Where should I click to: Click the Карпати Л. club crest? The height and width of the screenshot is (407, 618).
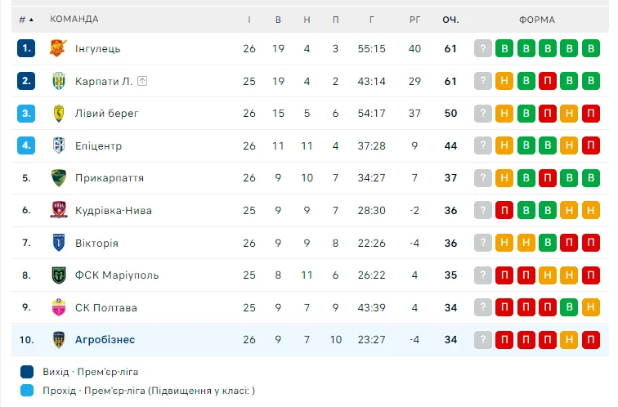tap(58, 81)
